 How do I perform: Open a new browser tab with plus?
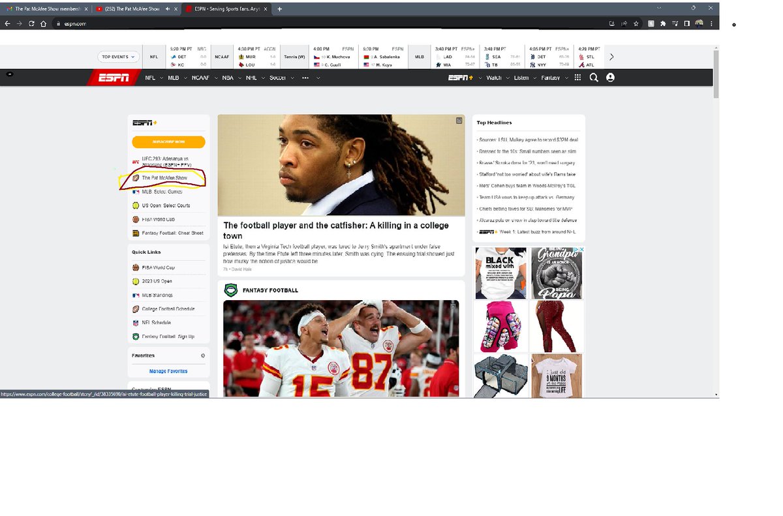click(280, 9)
